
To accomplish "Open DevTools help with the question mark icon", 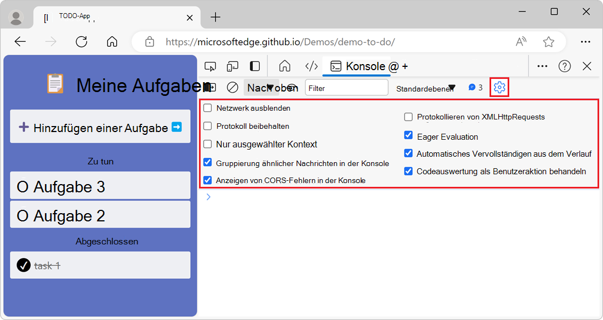I will (x=564, y=66).
